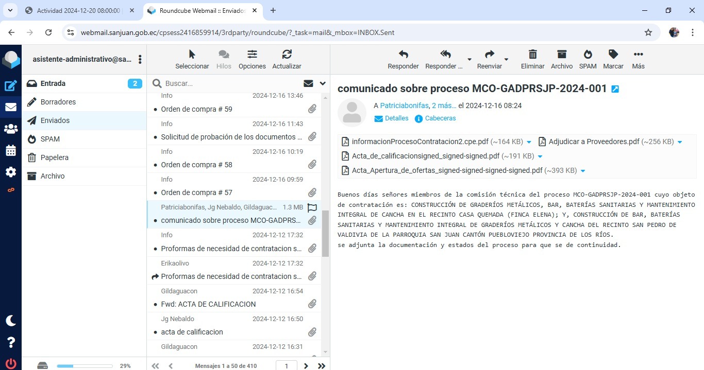Open dropdown for Adjudicar a Proveedores.pdf
Screen dimensions: 704x370
[680, 142]
